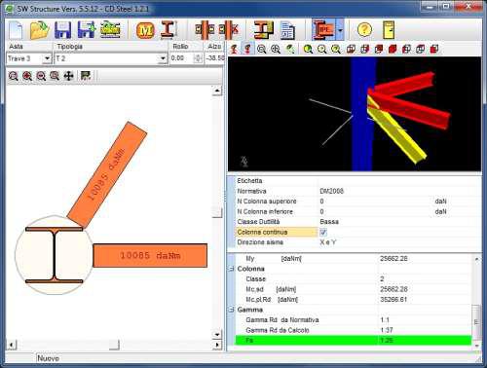This screenshot has width=487, height=368.
Task: Open file with the folder icon
Action: [x=39, y=30]
